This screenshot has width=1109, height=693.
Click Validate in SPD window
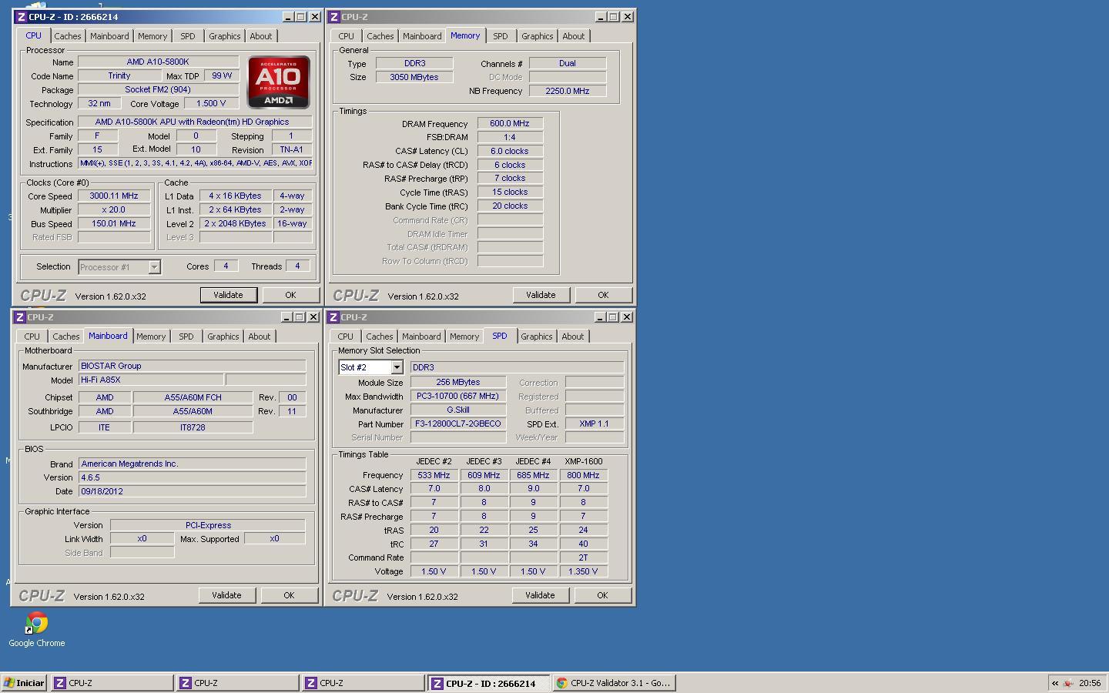tap(540, 595)
